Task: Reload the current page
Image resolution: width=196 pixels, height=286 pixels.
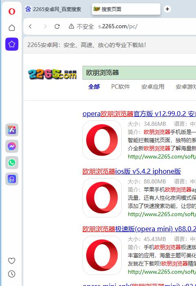Action: (57, 27)
